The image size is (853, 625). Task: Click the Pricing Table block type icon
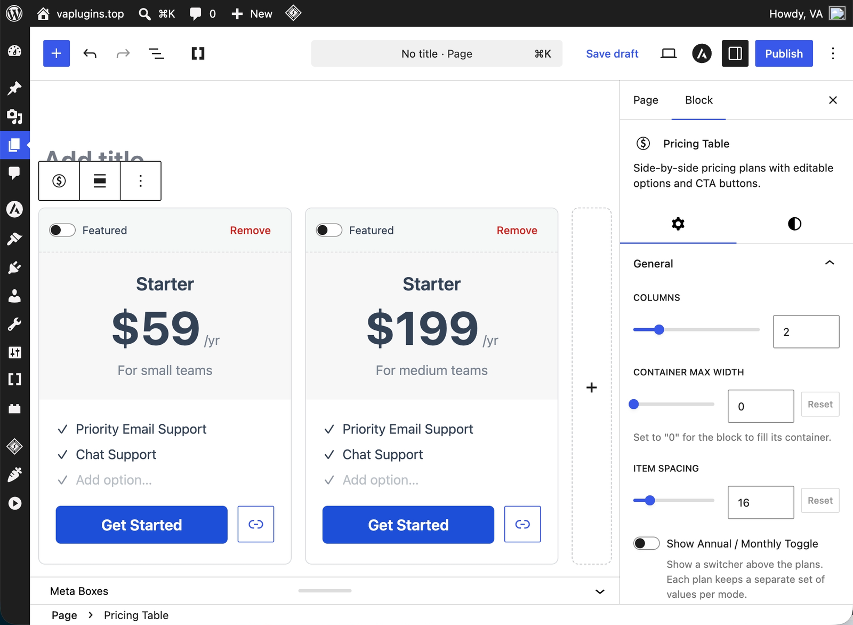[x=59, y=181]
